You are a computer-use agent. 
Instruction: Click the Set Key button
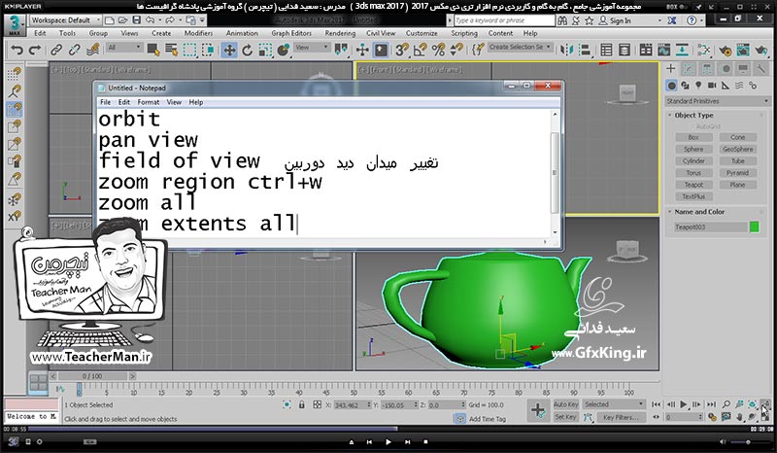coord(566,417)
